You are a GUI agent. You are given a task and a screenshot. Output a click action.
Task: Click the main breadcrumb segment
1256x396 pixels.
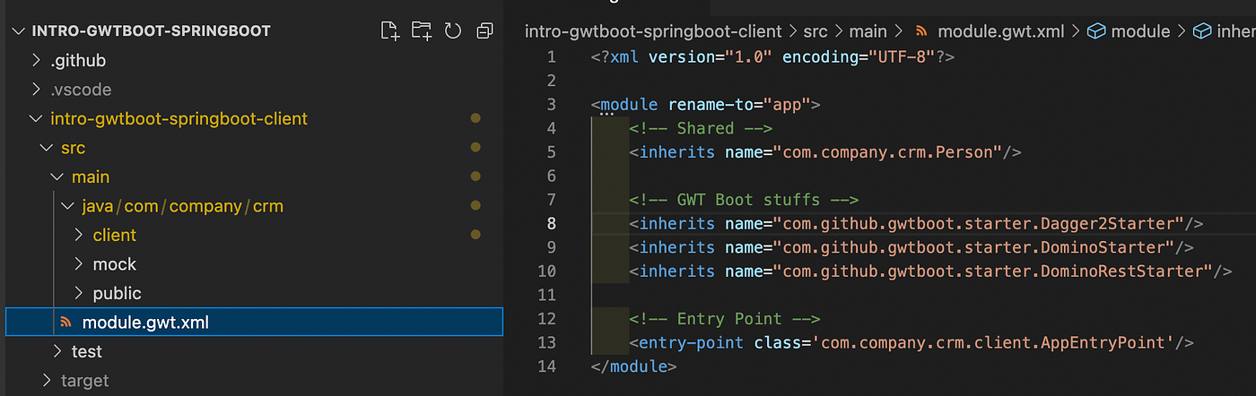[x=868, y=31]
